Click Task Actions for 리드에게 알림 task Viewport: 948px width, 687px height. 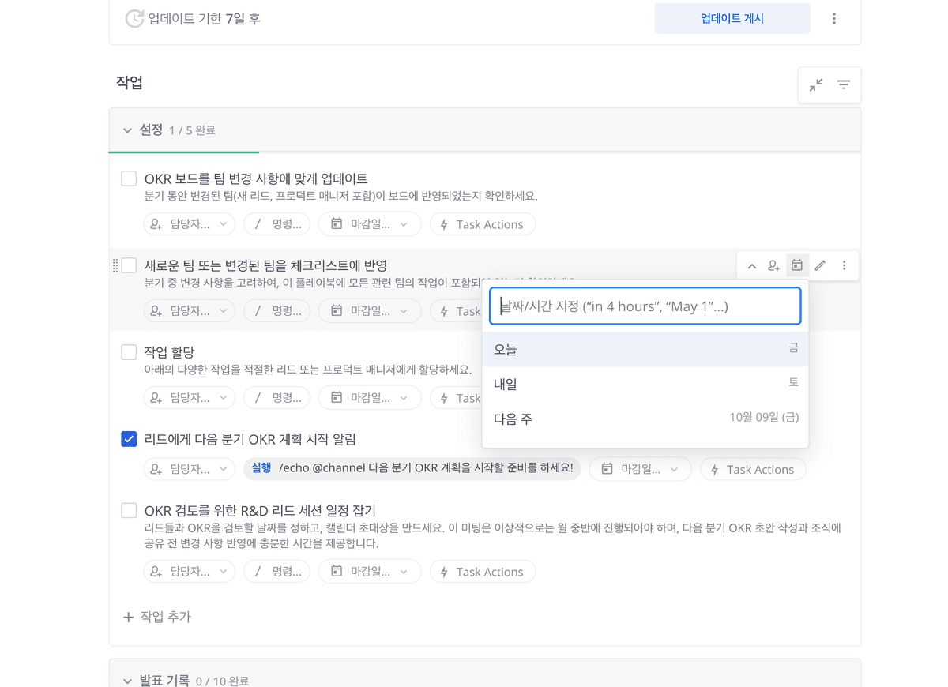click(x=753, y=469)
